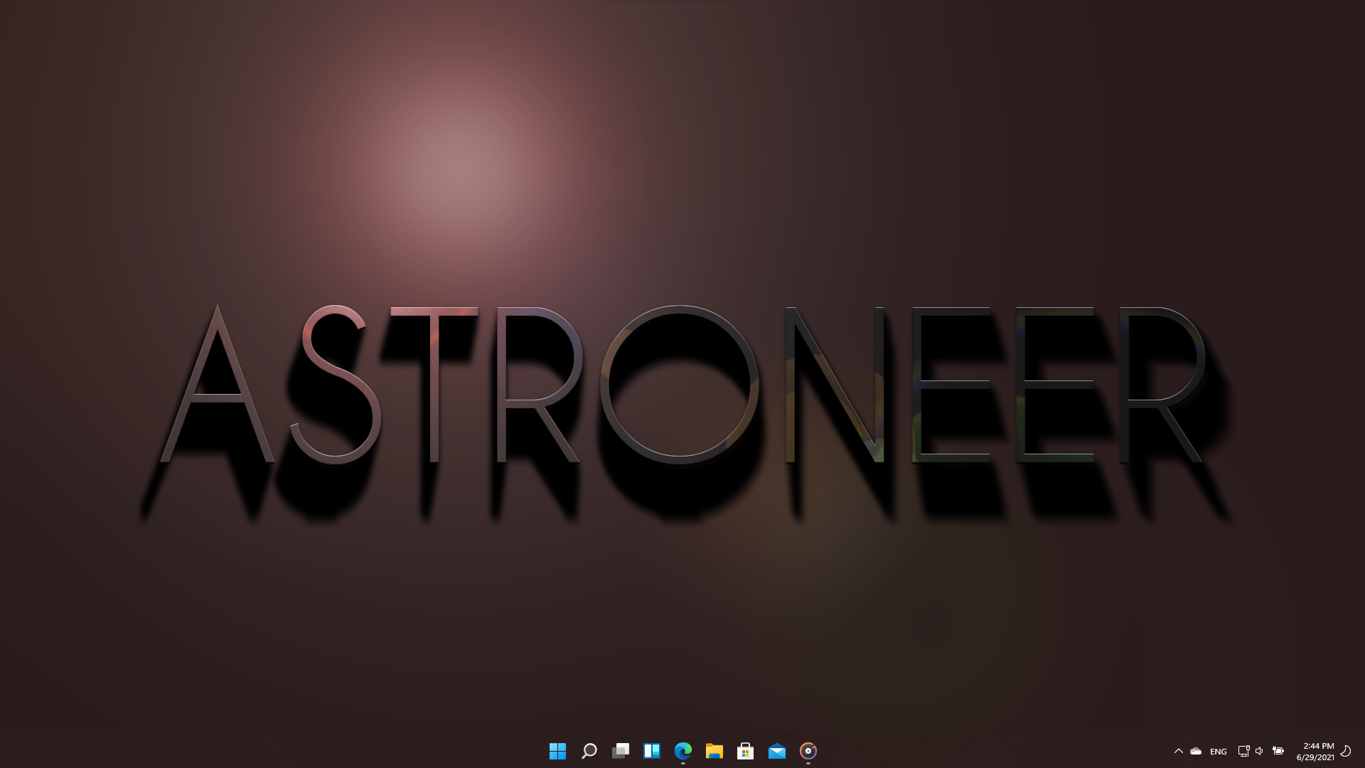Open clock showing 2:44 PM calendar
The width and height of the screenshot is (1365, 768).
[x=1315, y=752]
